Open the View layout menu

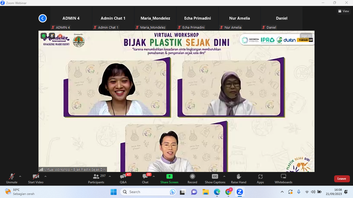point(344,11)
